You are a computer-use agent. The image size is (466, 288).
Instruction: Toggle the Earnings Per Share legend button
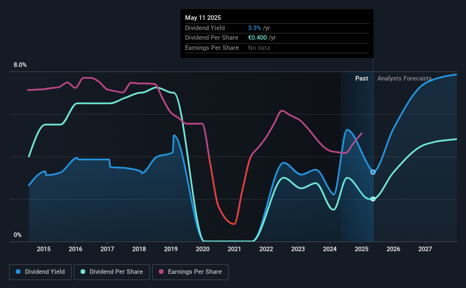[x=190, y=272]
